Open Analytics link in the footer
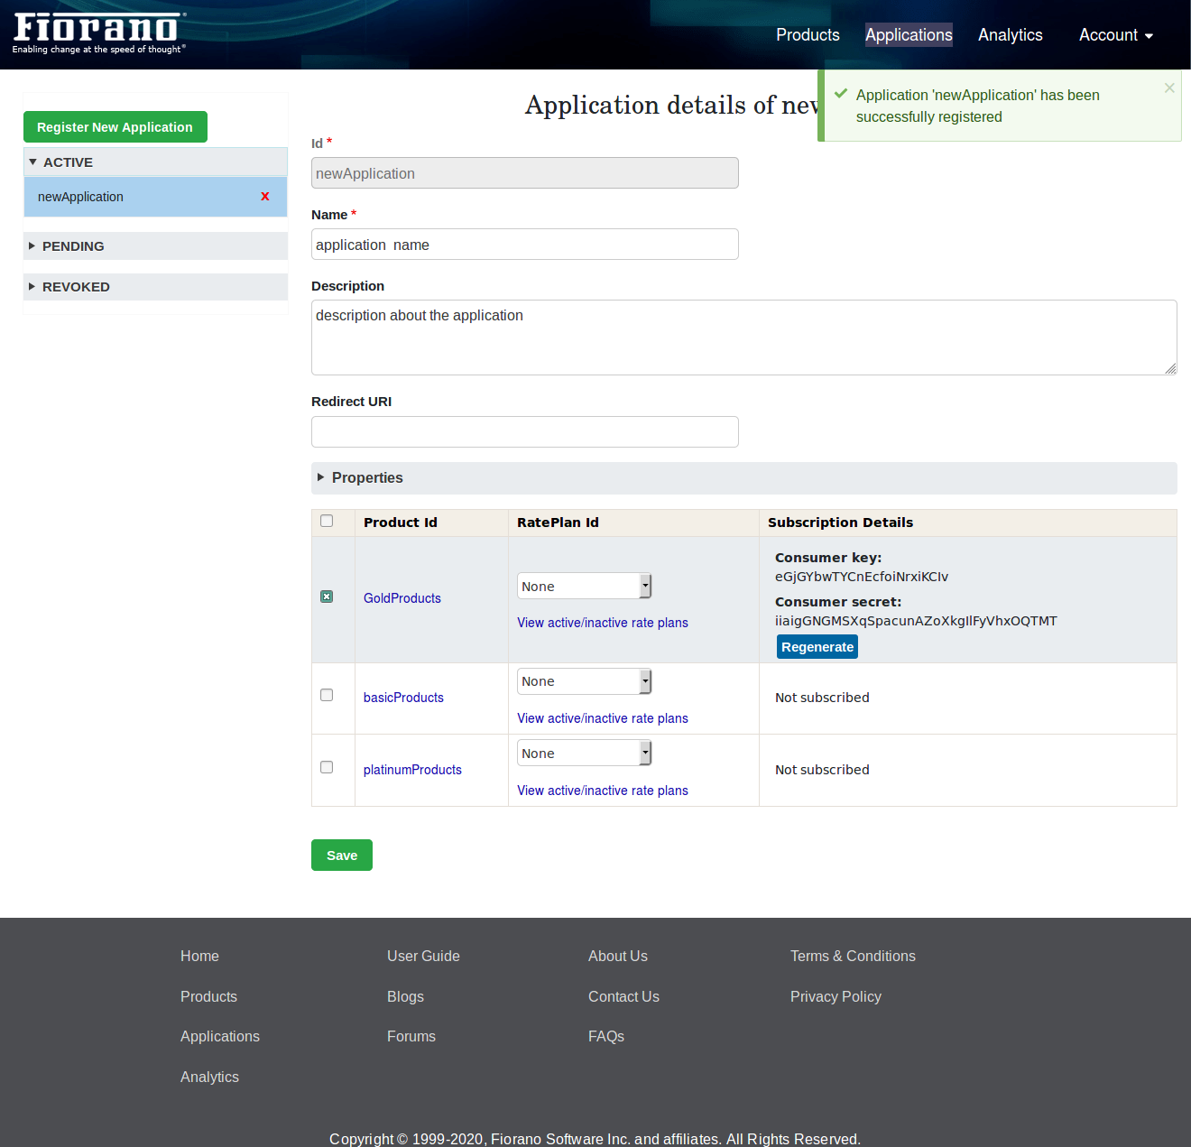 point(209,1078)
